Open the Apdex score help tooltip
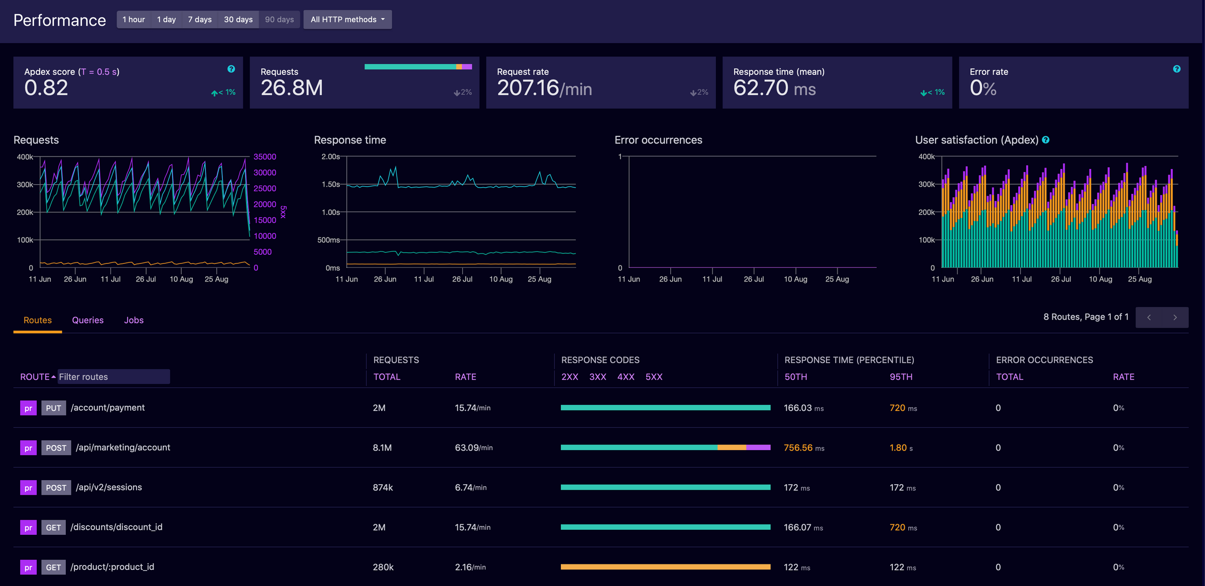Screen dimensions: 1205x586 click(230, 68)
